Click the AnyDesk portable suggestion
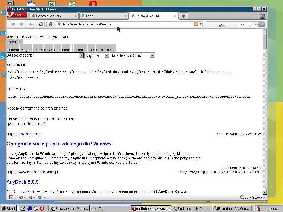The width and height of the screenshot is (283, 212). point(24,78)
